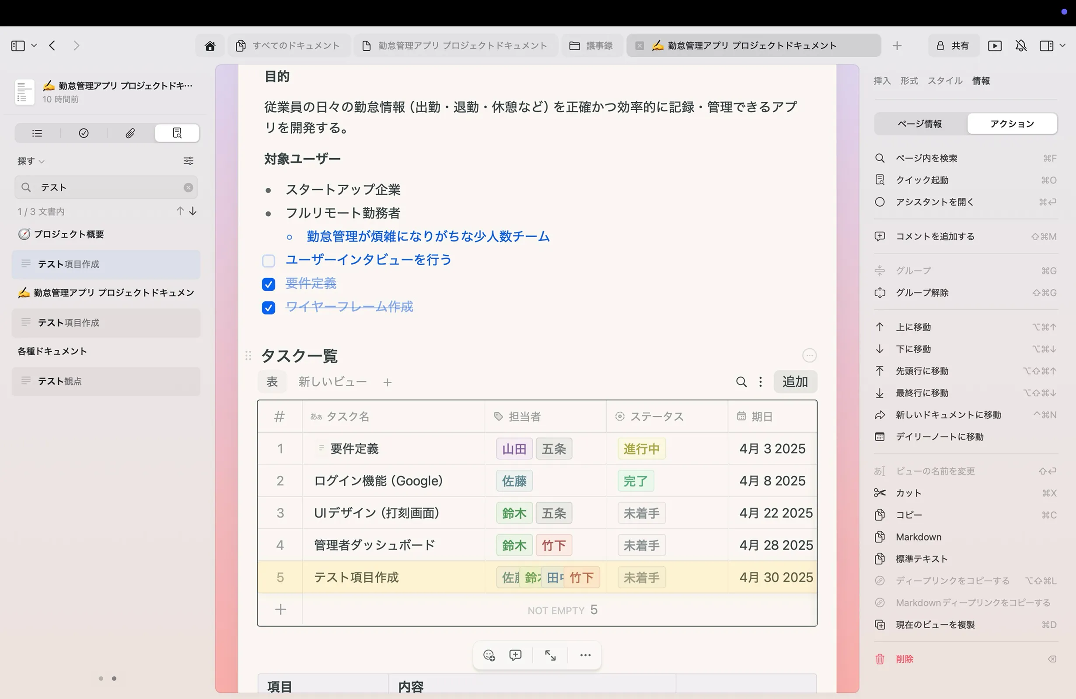Open the search tab icon in sidebar
Image resolution: width=1076 pixels, height=699 pixels.
click(x=177, y=133)
